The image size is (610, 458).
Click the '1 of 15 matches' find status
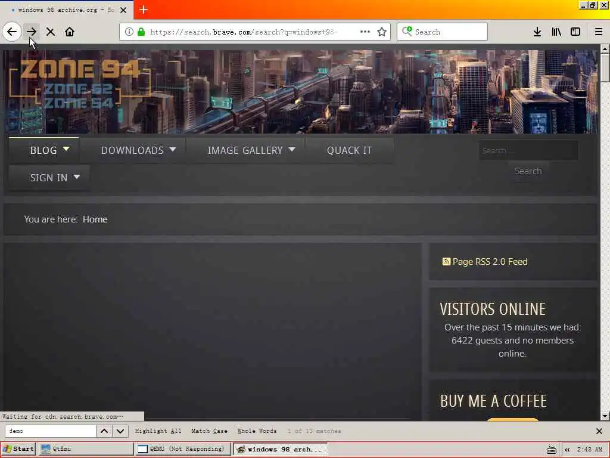point(315,431)
